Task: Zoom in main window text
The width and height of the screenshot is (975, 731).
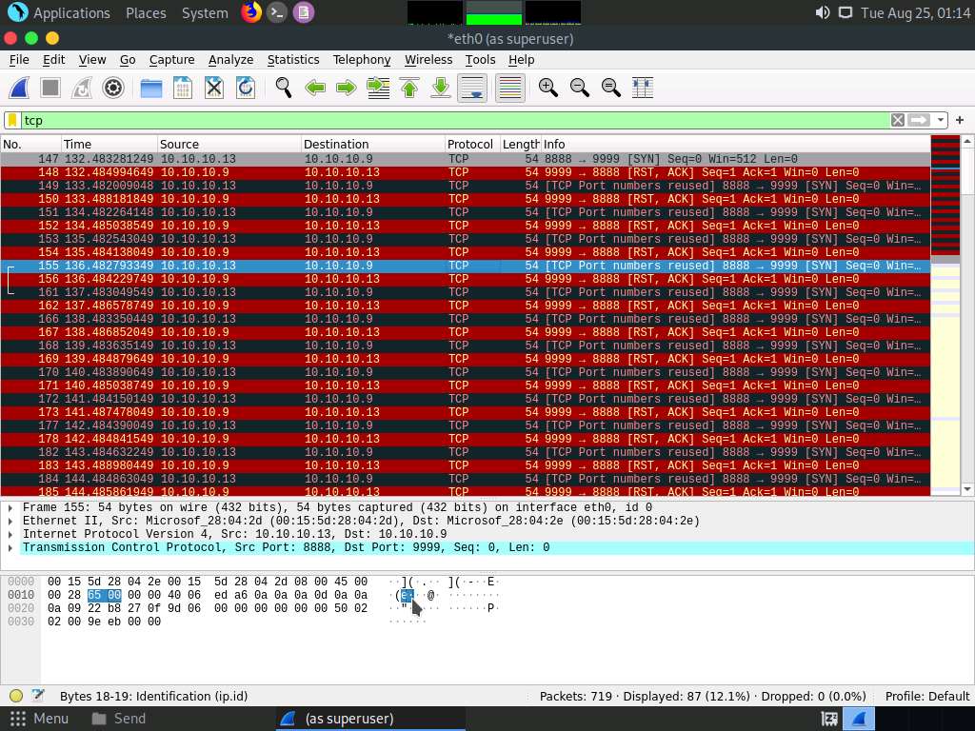Action: click(547, 88)
